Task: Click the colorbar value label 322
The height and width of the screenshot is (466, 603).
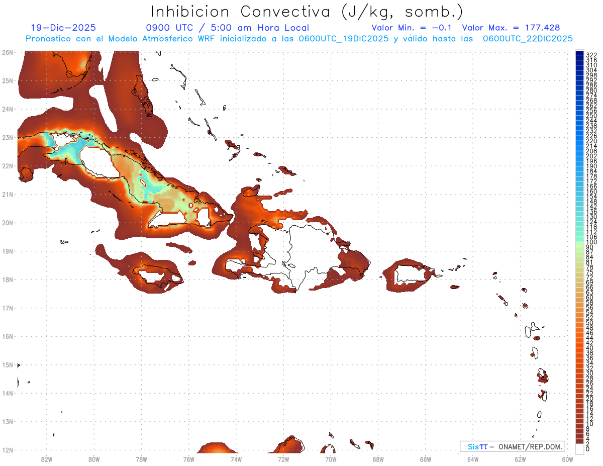Action: 591,55
